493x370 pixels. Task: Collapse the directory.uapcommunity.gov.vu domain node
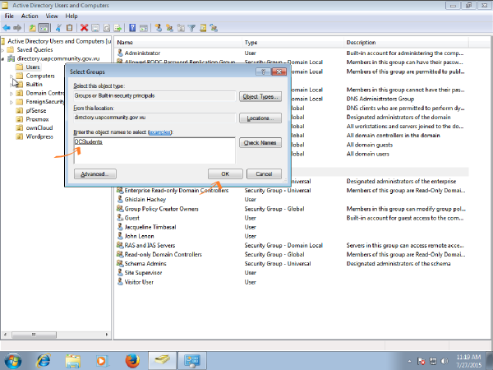coord(2,58)
